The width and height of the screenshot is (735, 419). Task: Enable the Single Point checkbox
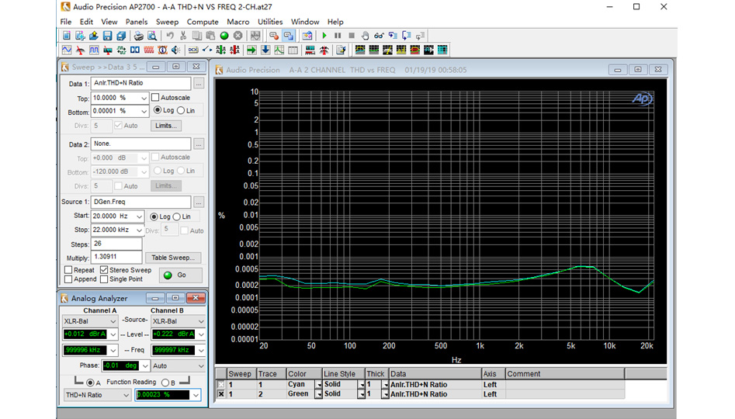[x=104, y=279]
